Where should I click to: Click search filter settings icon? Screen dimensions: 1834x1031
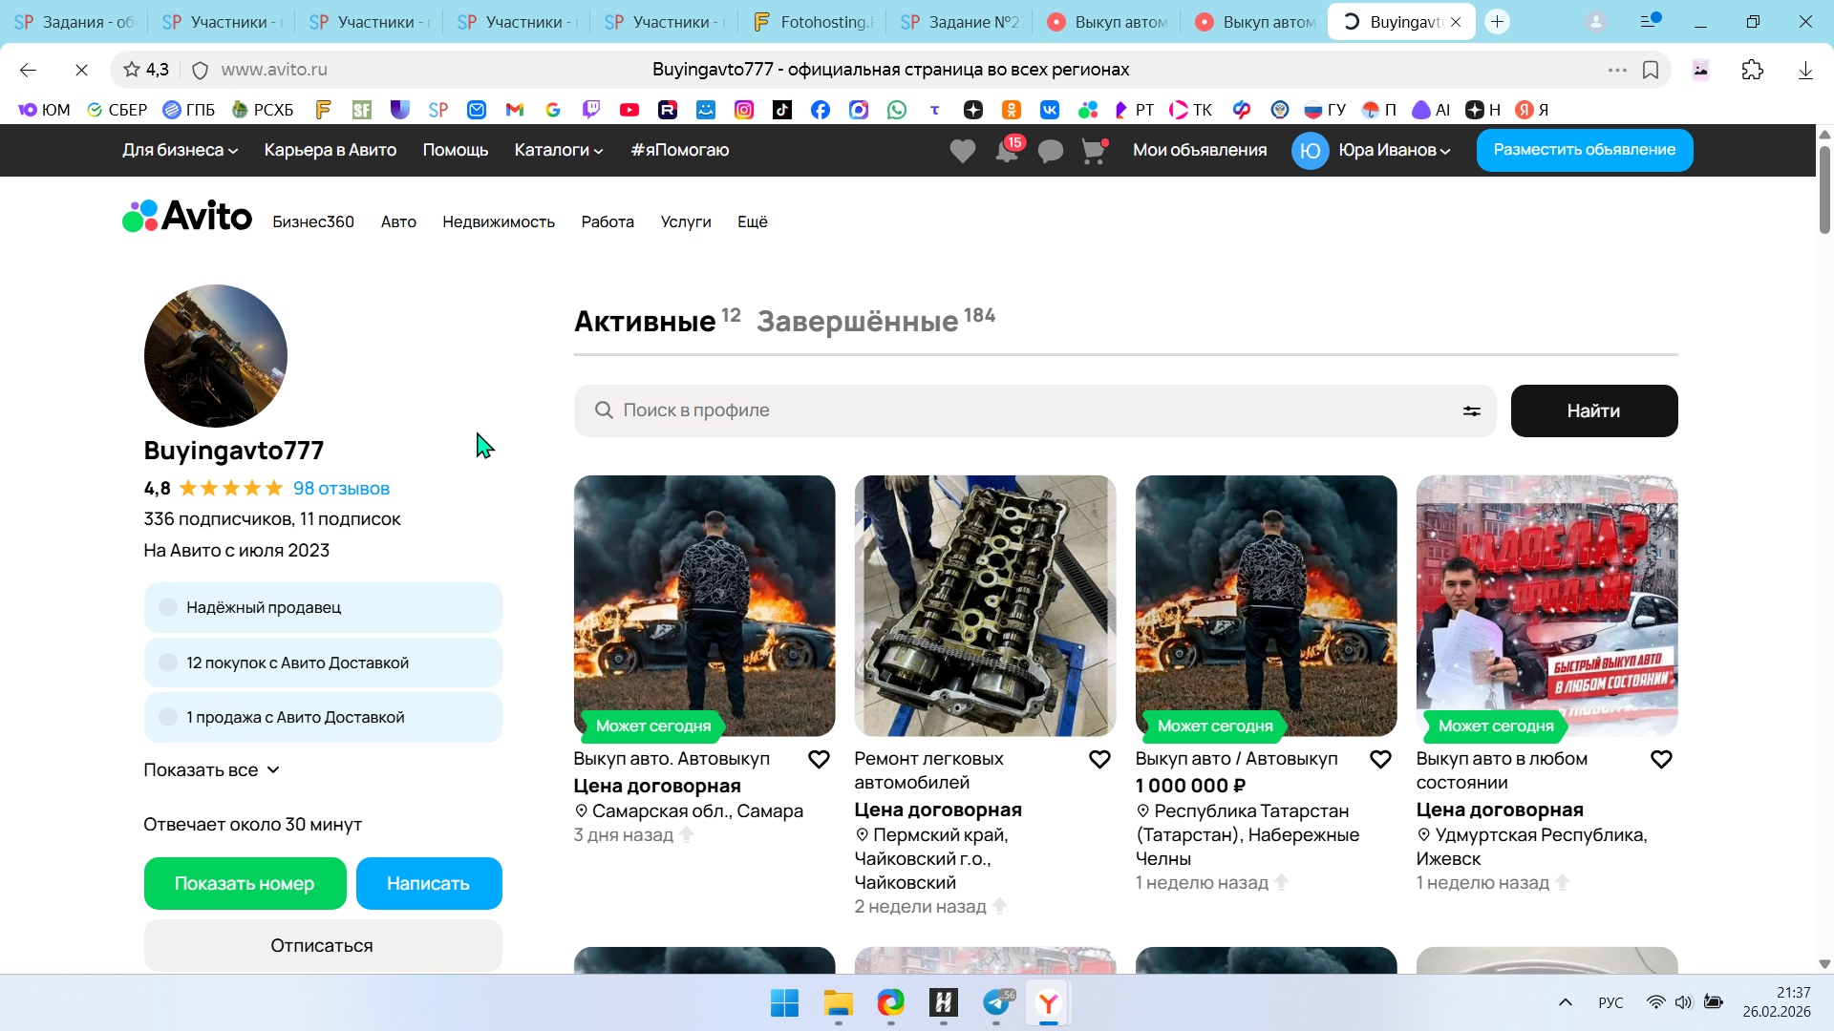click(1471, 410)
